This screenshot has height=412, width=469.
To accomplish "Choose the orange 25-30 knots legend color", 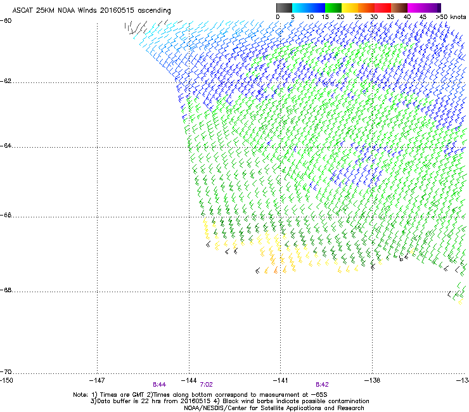I will [x=366, y=8].
